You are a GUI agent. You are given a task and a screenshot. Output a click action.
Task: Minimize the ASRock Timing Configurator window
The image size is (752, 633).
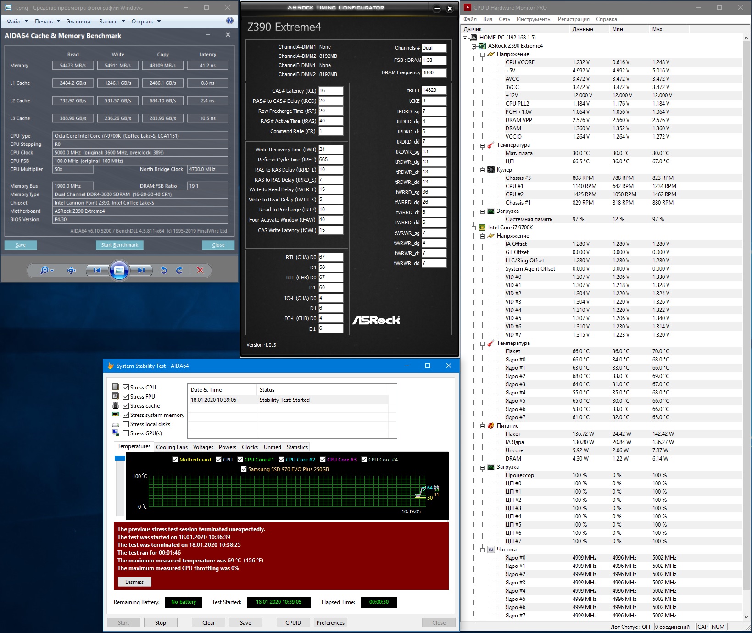pyautogui.click(x=437, y=8)
